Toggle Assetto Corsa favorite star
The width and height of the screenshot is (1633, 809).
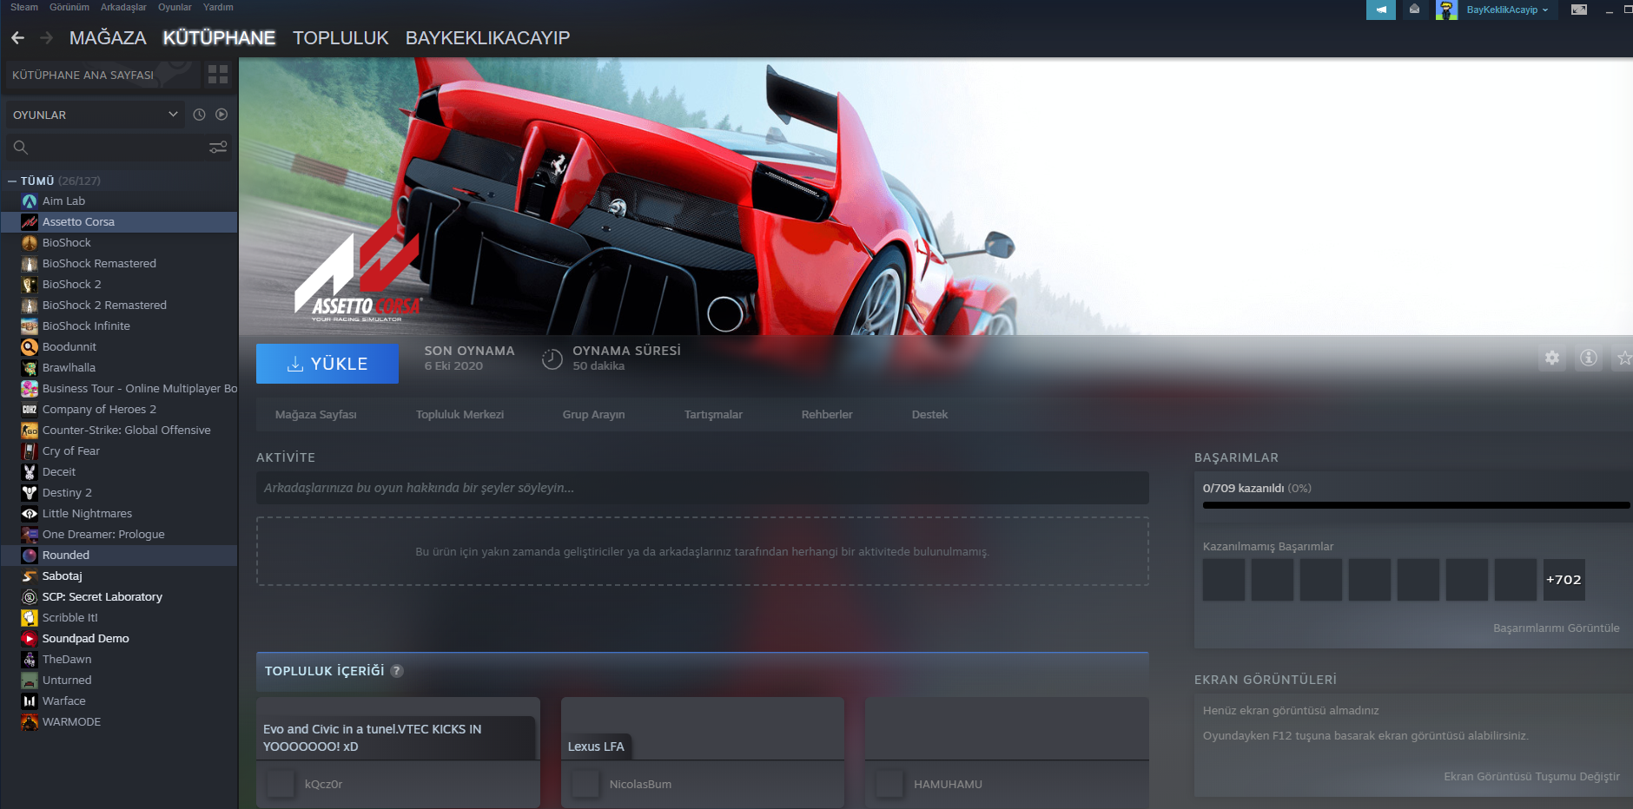coord(1623,358)
